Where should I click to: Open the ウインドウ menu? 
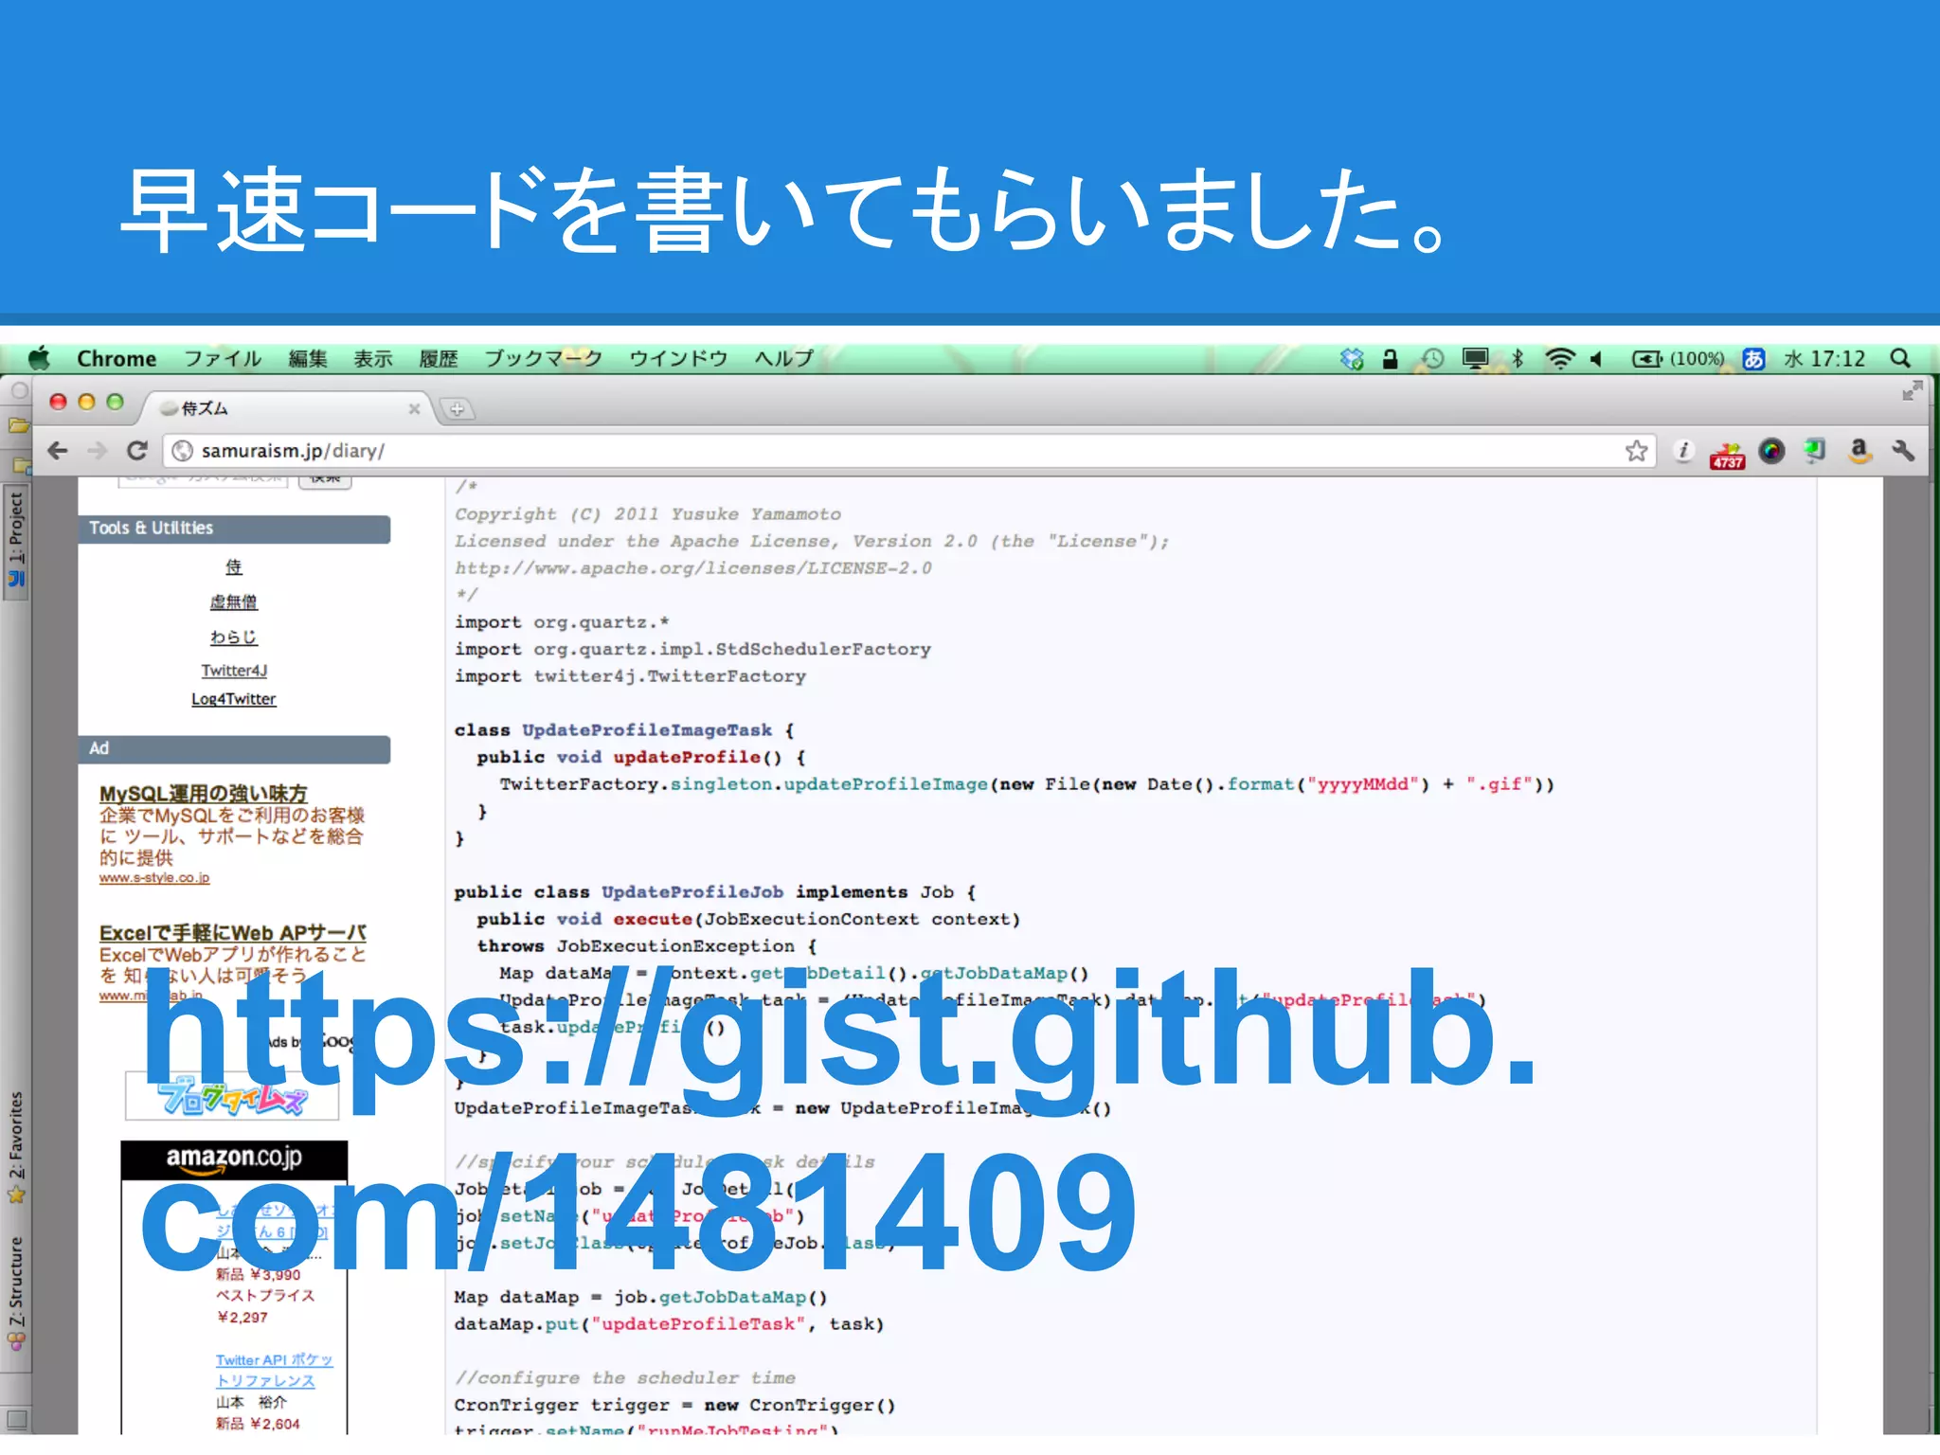tap(678, 358)
